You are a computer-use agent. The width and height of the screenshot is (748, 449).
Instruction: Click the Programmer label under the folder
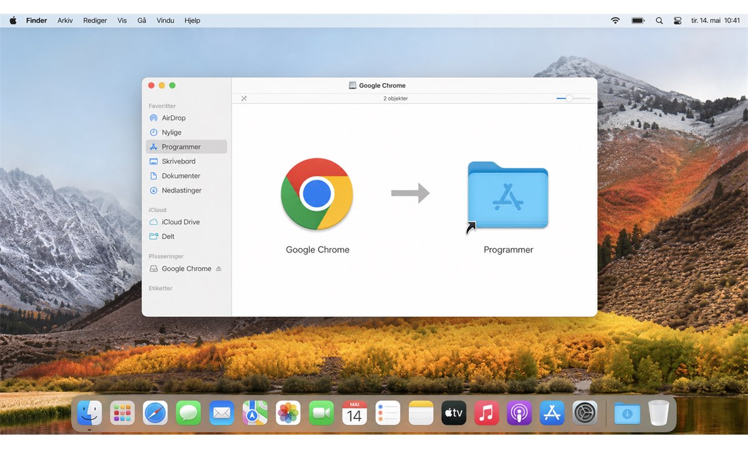click(x=508, y=249)
